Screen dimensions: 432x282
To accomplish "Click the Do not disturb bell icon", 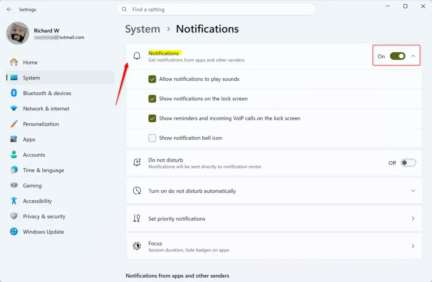I will pyautogui.click(x=137, y=163).
